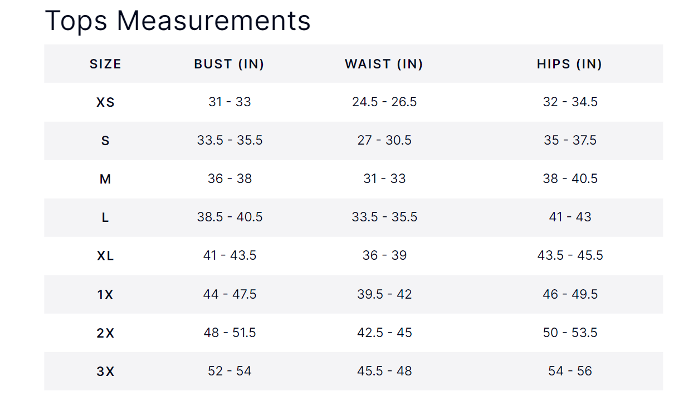Select the M hips value 38 - 40.5
Image resolution: width=698 pixels, height=411 pixels.
(x=570, y=179)
